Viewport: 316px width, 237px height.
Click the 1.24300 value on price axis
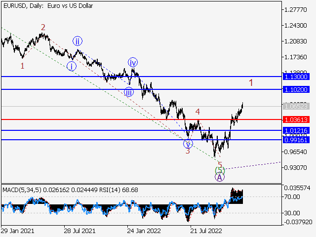tap(295, 26)
